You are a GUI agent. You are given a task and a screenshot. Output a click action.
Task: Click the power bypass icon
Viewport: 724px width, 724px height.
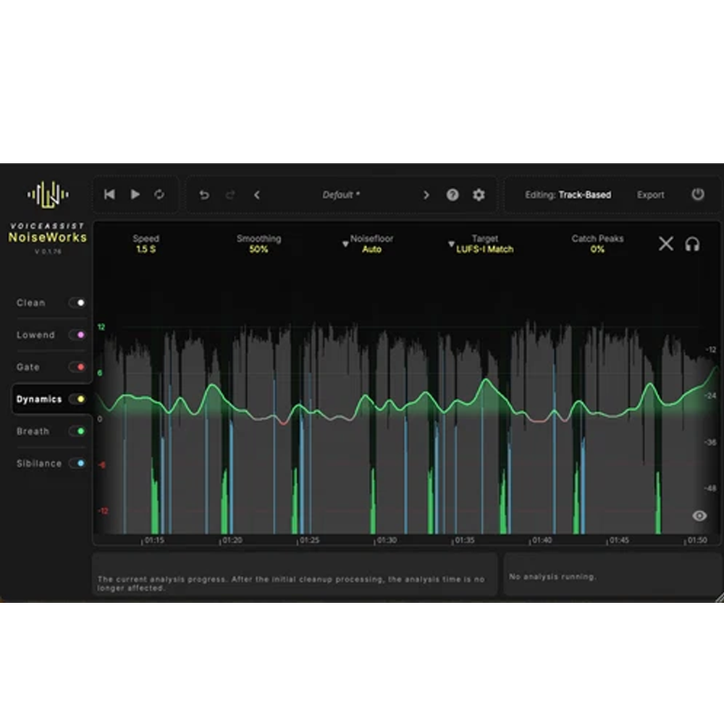pyautogui.click(x=698, y=194)
